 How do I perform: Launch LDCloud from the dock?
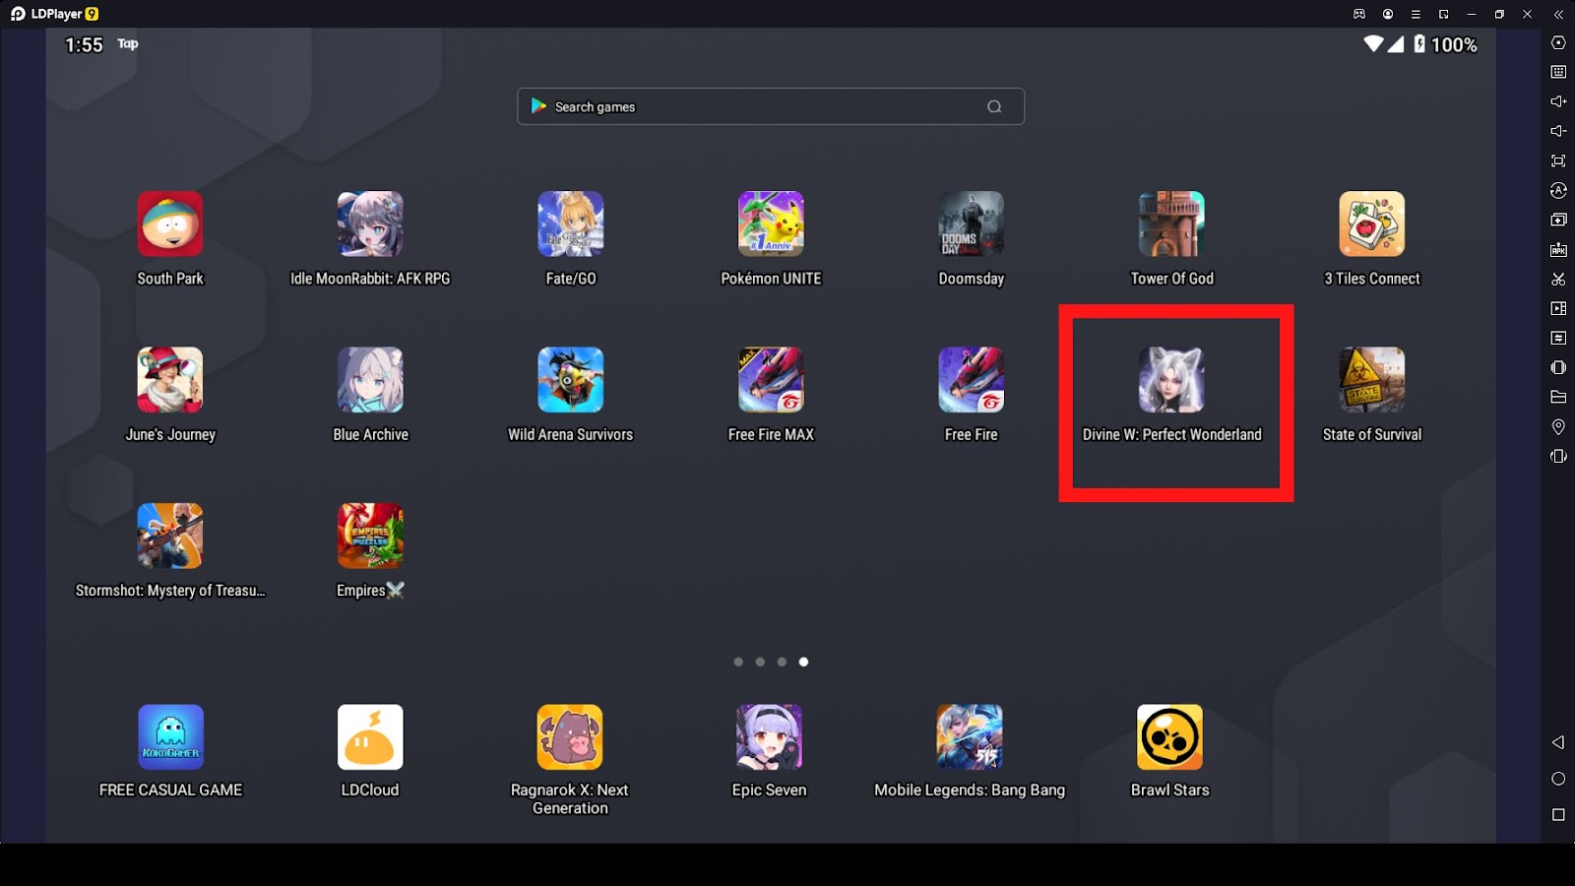click(x=370, y=737)
